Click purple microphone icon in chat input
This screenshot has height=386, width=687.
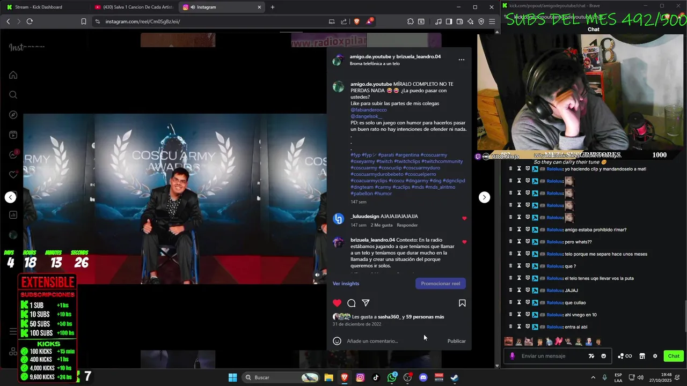coord(512,356)
